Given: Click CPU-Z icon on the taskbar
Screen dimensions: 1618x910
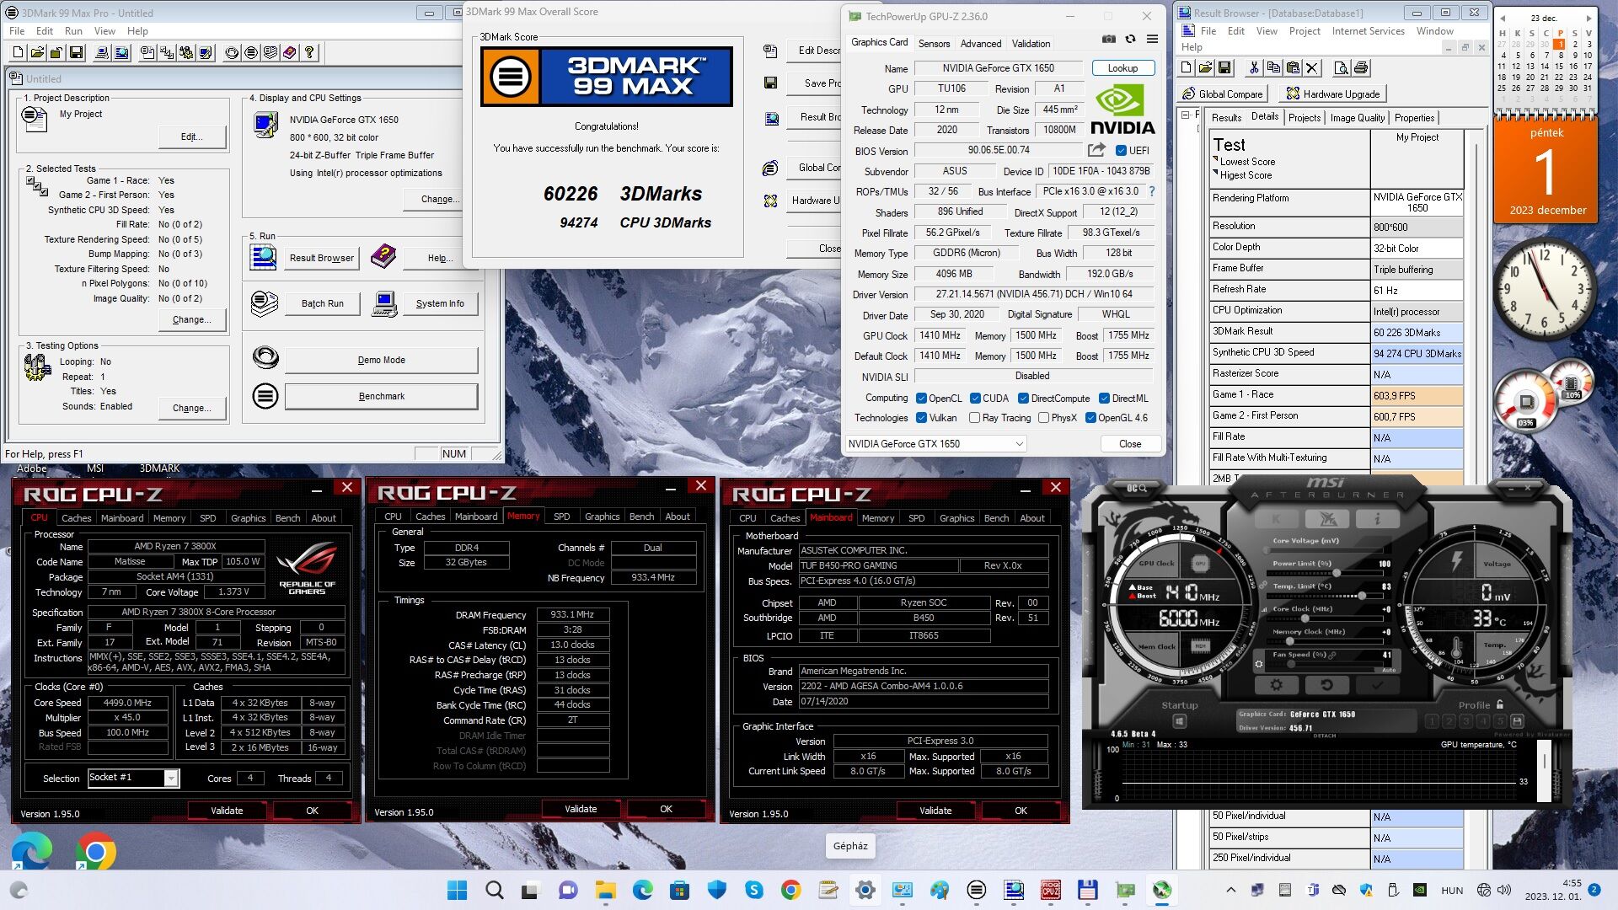Looking at the screenshot, I should [x=1051, y=890].
